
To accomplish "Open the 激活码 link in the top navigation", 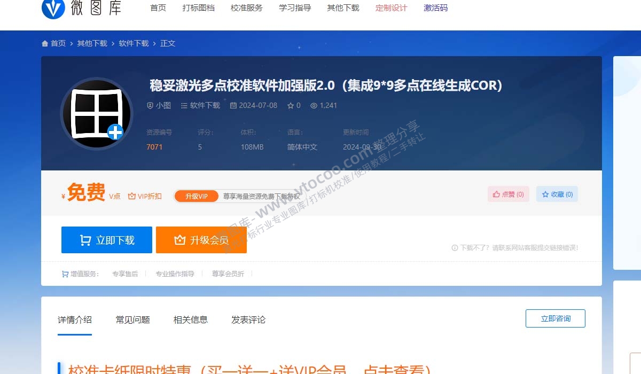I will pos(435,8).
